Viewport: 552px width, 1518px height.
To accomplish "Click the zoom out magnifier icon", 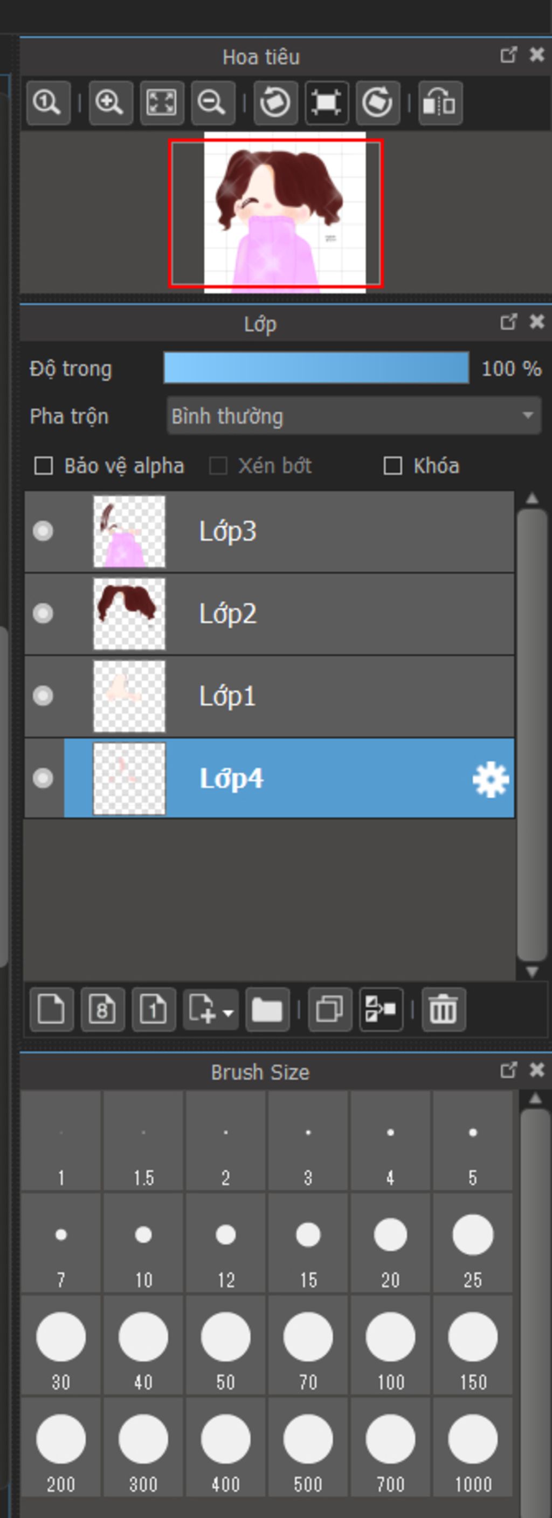I will (x=212, y=103).
